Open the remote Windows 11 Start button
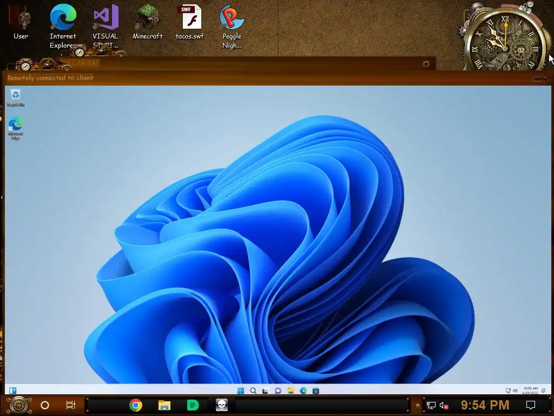This screenshot has height=416, width=554. tap(241, 391)
